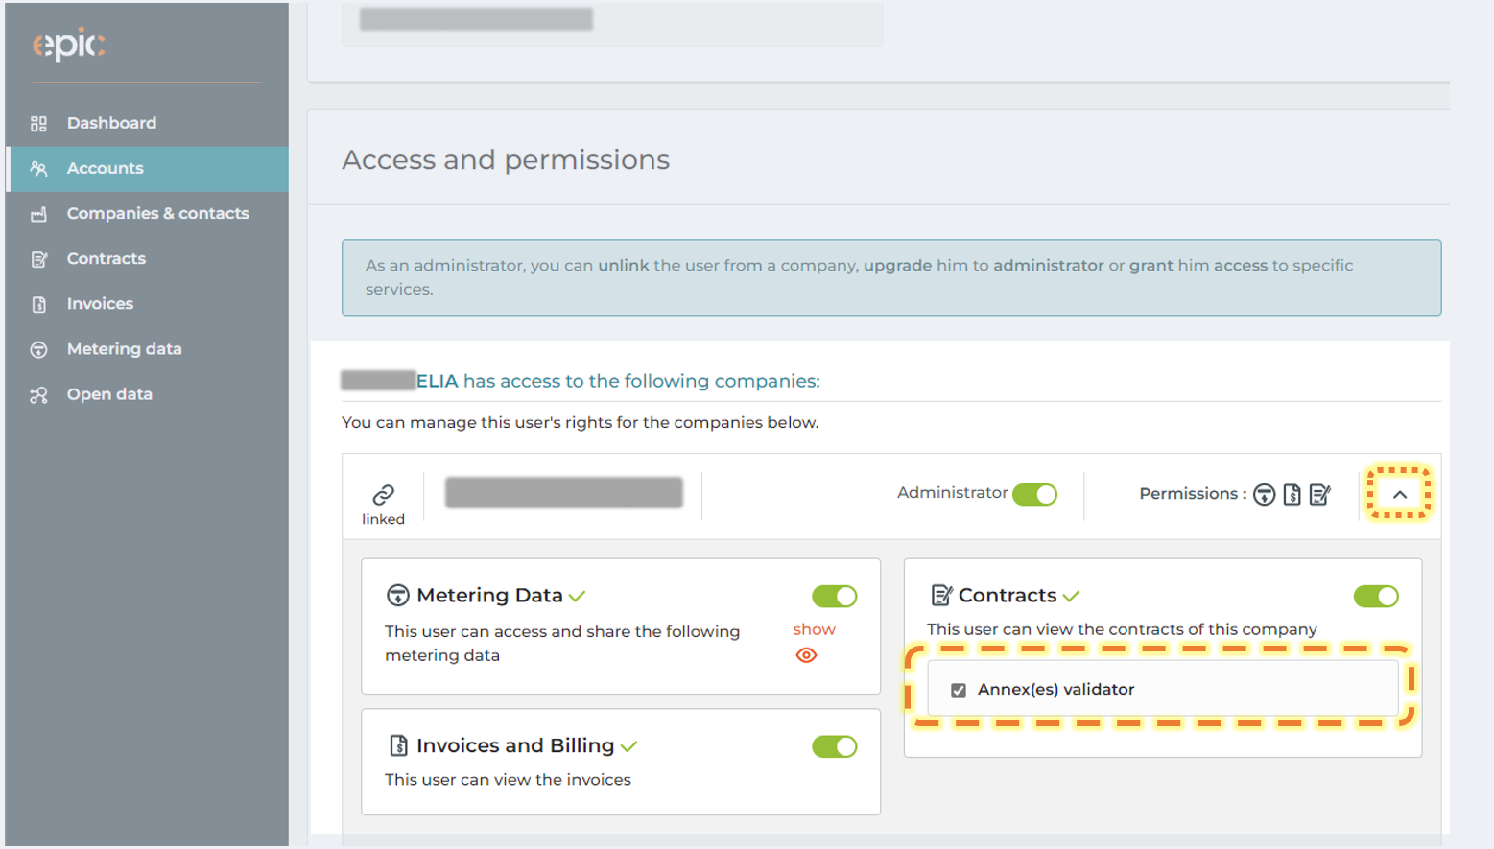
Task: Click 'This user can view the contracts' text
Action: (x=1122, y=629)
